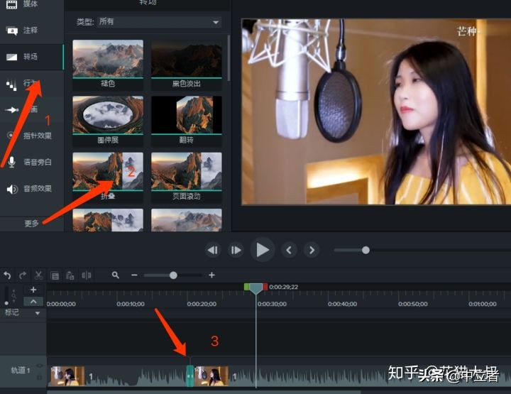Select the 翻转 (Flip) transition thumbnail
Viewport: 511px width, 394px height.
[187, 116]
